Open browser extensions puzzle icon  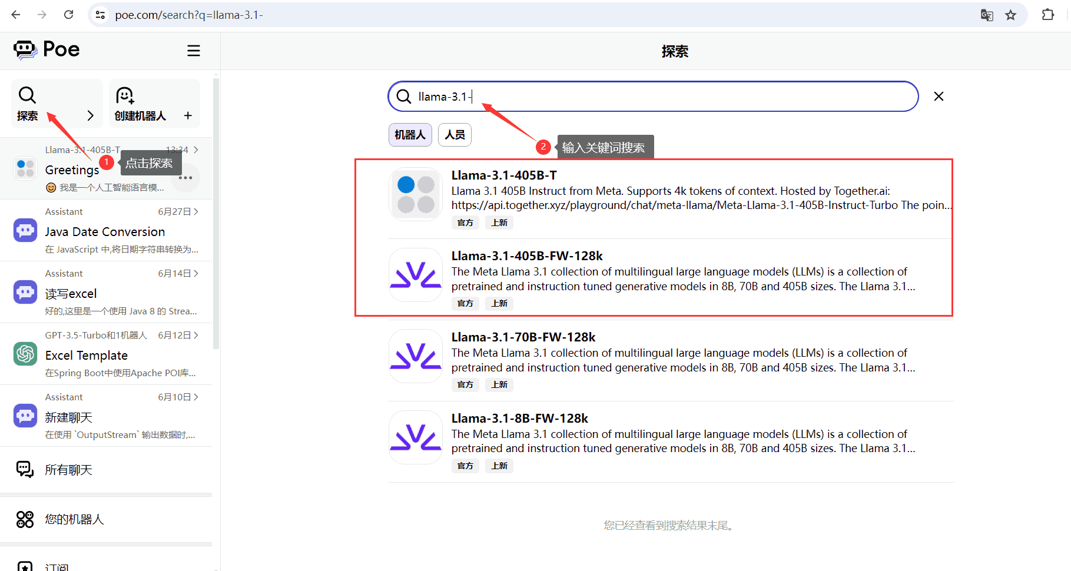[1048, 15]
